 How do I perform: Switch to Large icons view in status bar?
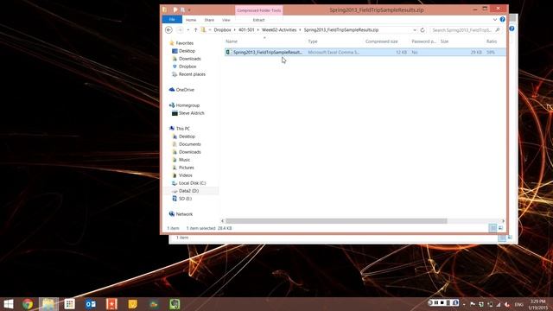click(501, 228)
